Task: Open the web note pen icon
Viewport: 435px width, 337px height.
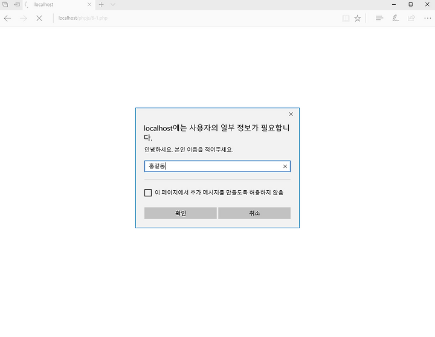Action: (395, 18)
